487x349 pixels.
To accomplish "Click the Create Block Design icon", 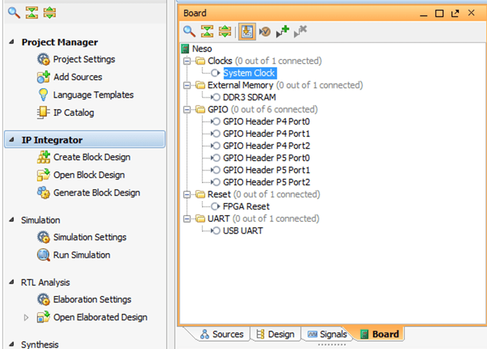I will click(43, 157).
